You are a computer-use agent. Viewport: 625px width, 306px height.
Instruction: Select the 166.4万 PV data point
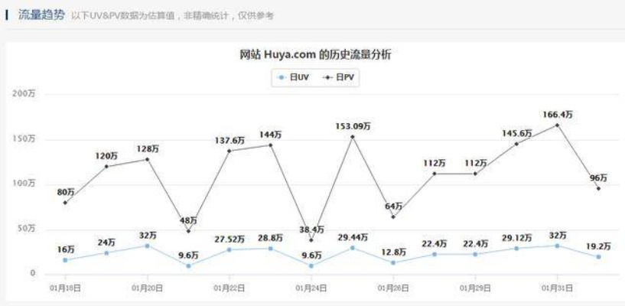[557, 125]
